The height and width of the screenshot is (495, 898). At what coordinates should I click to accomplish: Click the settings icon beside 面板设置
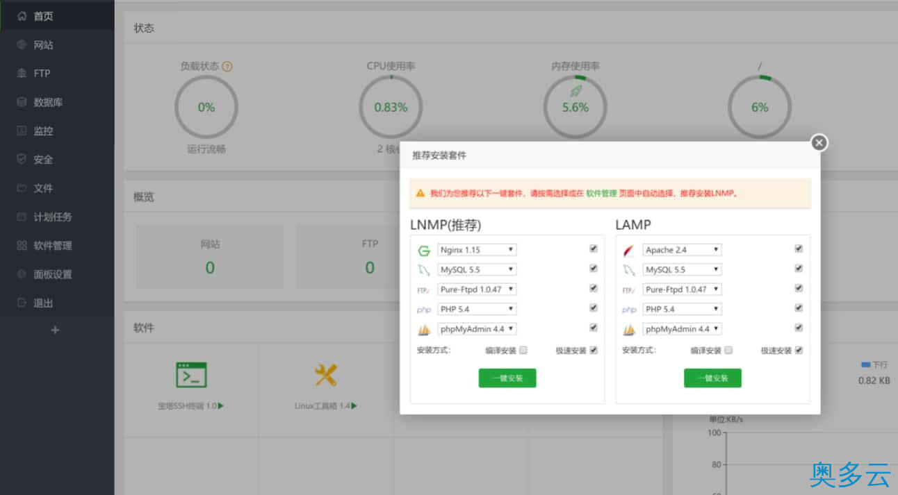pyautogui.click(x=22, y=274)
